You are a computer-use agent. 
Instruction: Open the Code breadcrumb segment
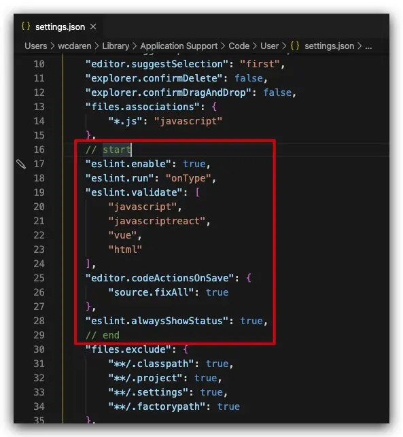(x=239, y=46)
